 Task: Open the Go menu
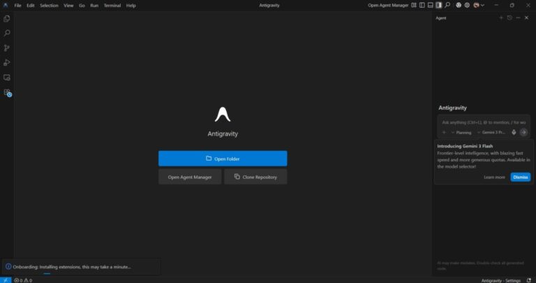click(x=82, y=6)
